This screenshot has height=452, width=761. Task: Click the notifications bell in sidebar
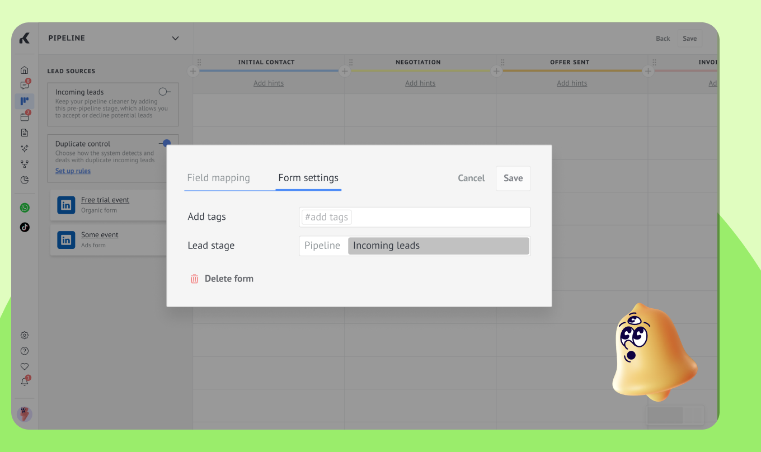[x=25, y=382]
